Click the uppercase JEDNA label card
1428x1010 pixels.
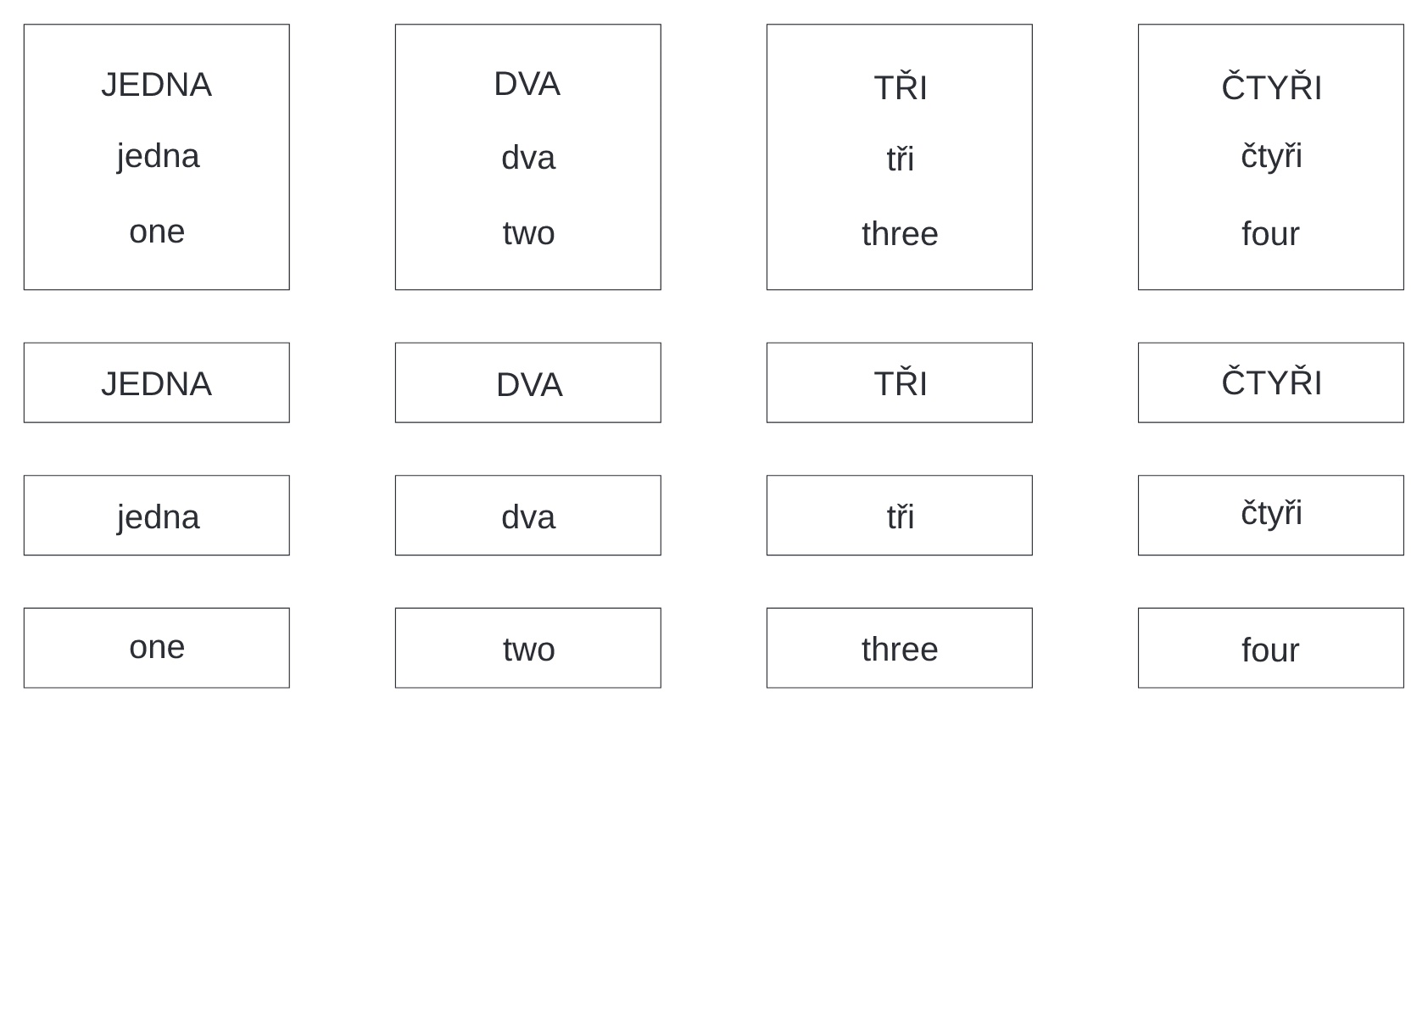tap(156, 382)
